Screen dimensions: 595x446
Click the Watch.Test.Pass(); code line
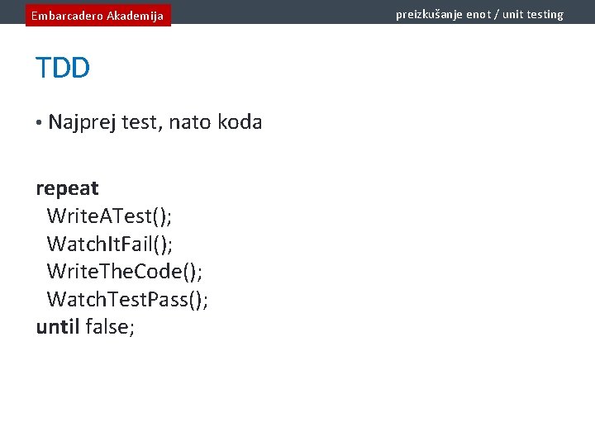(x=127, y=299)
